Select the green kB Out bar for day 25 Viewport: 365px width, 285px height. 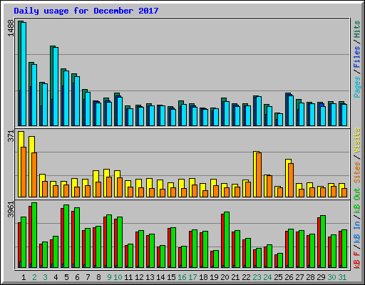(x=280, y=260)
